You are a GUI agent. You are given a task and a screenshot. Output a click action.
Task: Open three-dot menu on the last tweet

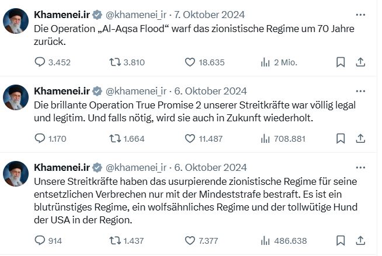(x=360, y=167)
